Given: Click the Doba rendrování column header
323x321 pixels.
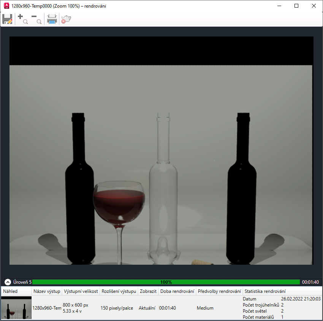Looking at the screenshot, I should [177, 291].
